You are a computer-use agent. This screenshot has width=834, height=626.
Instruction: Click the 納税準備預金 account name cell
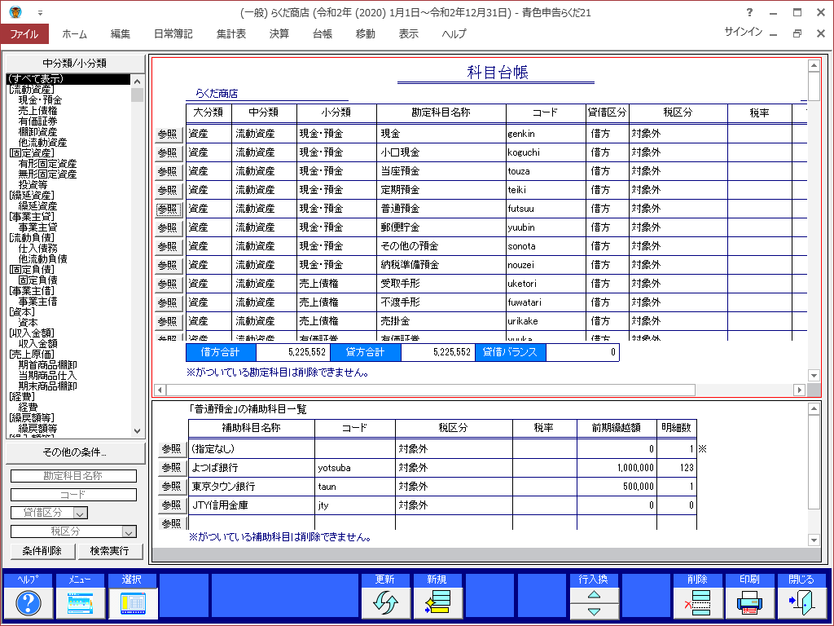click(441, 265)
